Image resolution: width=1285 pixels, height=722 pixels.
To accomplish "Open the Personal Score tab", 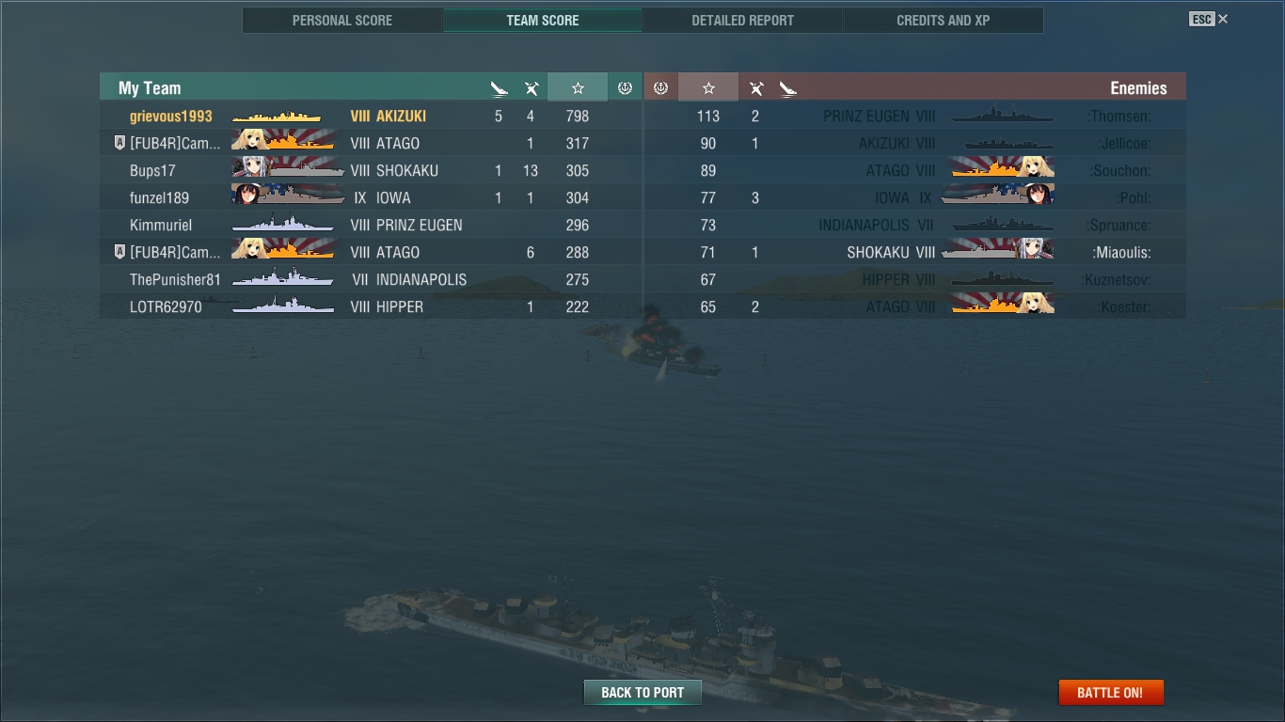I will 342,20.
